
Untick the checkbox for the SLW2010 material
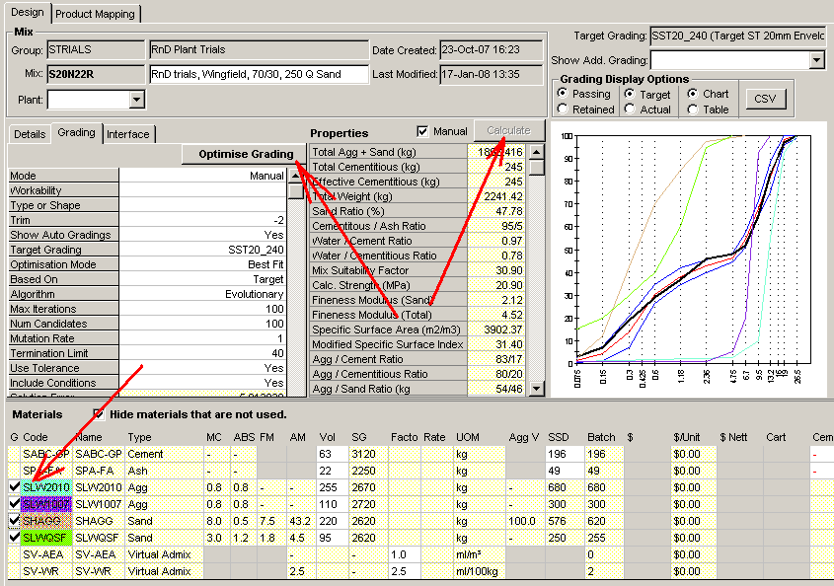(13, 486)
